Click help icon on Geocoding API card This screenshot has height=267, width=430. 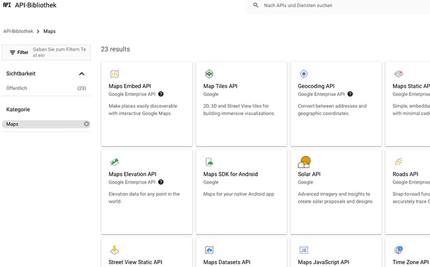click(350, 94)
